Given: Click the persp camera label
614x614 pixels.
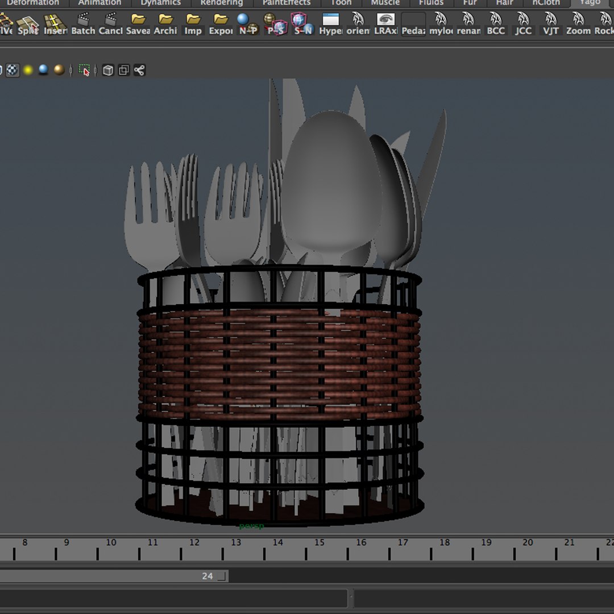Looking at the screenshot, I should tap(251, 526).
